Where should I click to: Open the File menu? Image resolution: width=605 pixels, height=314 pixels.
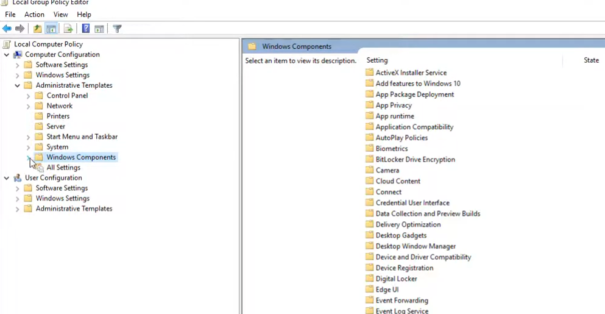click(x=10, y=14)
